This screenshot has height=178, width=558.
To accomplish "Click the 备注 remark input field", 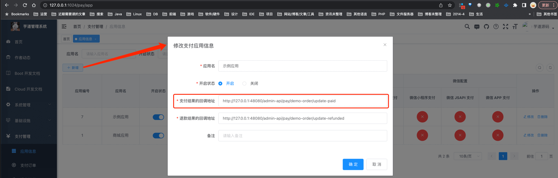I will pyautogui.click(x=302, y=136).
